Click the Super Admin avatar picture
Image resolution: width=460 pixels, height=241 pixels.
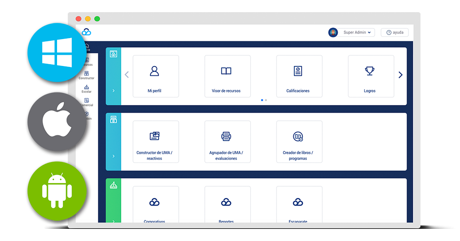point(333,32)
